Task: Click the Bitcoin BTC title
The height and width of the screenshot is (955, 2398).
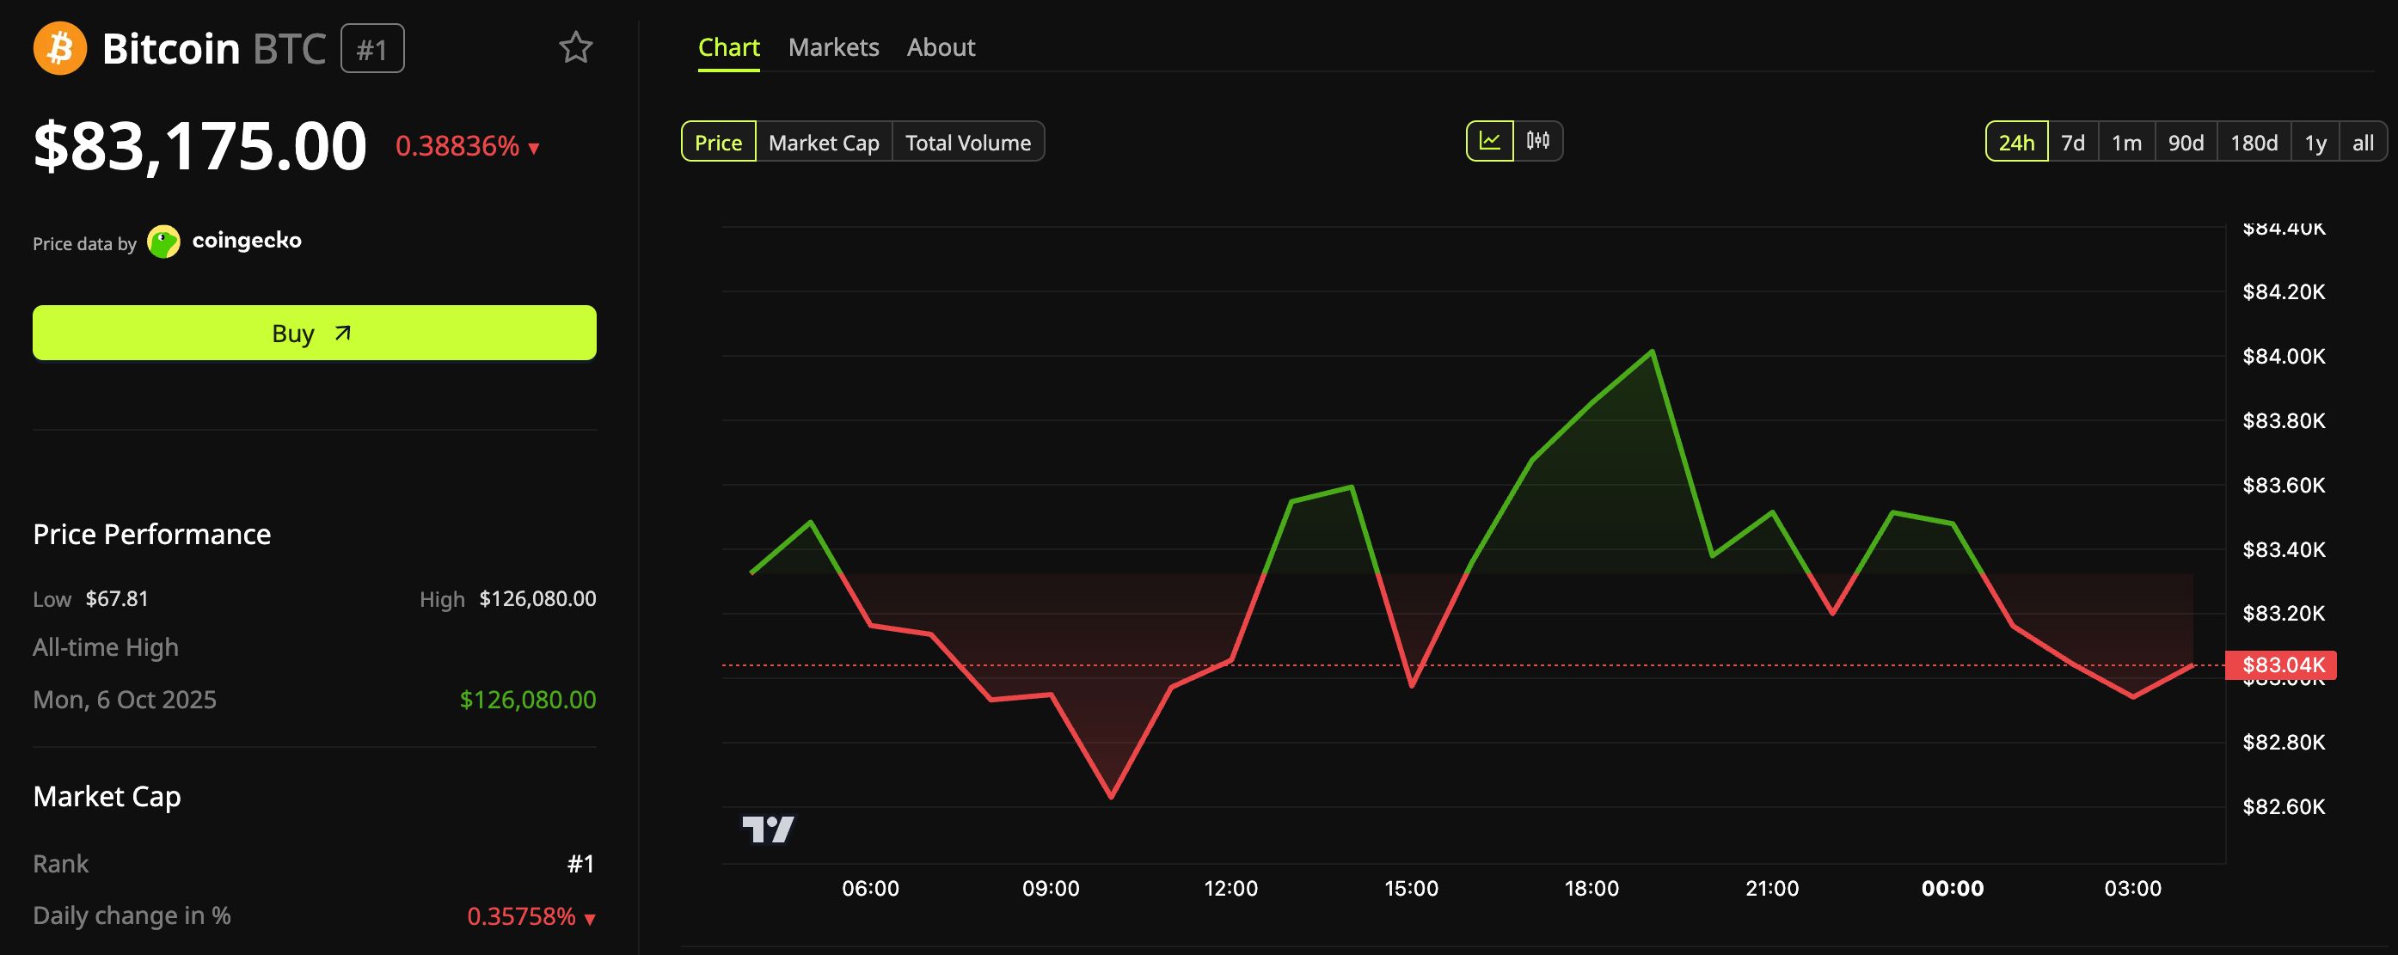Action: 214,48
